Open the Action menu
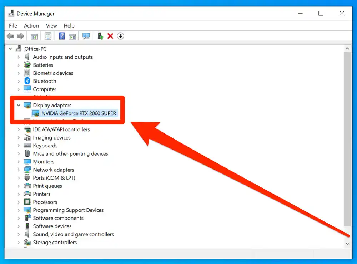357x264 pixels. tap(31, 25)
